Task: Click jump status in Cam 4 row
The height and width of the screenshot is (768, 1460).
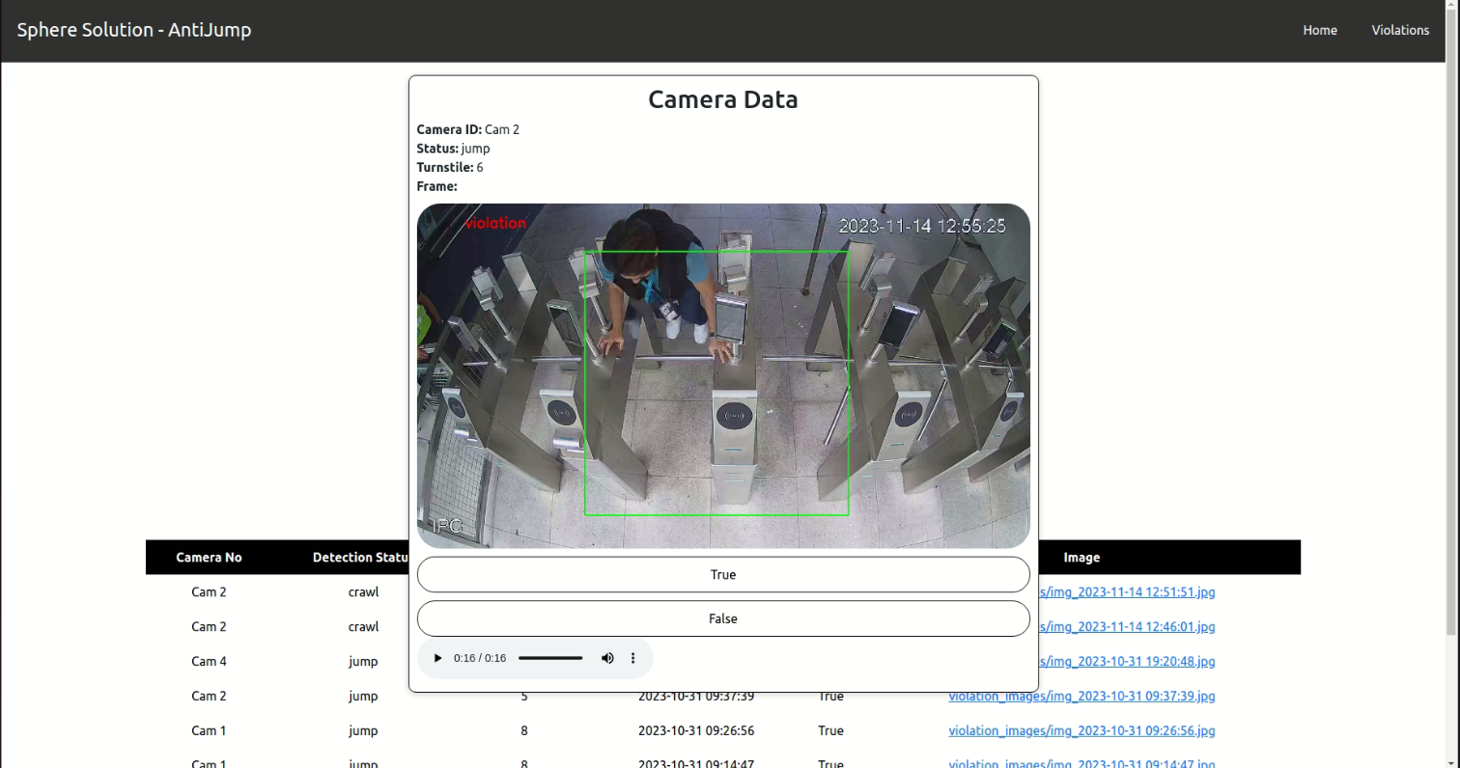Action: (363, 661)
